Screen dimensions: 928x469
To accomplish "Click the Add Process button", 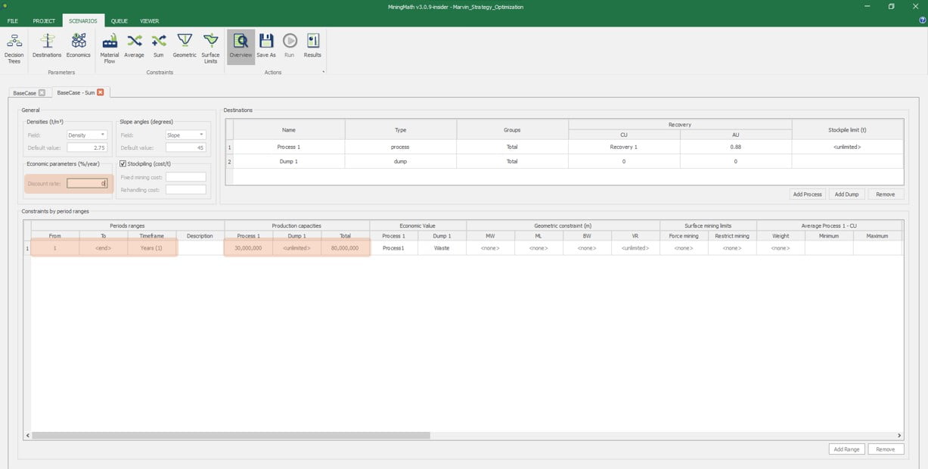I will 807,194.
